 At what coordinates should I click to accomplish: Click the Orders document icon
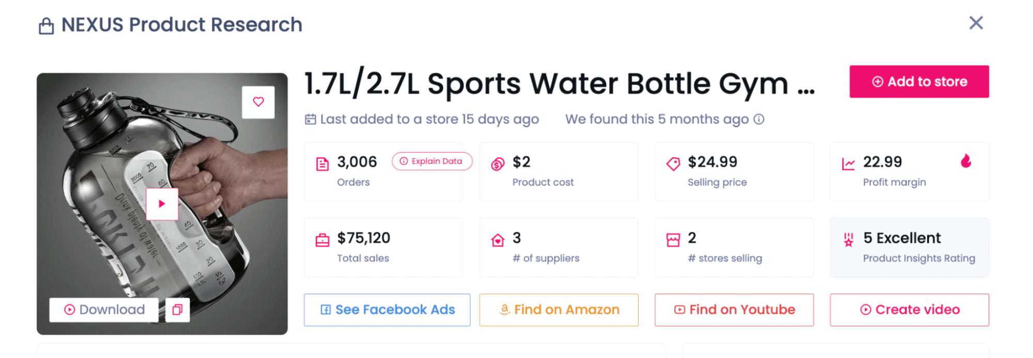point(322,164)
